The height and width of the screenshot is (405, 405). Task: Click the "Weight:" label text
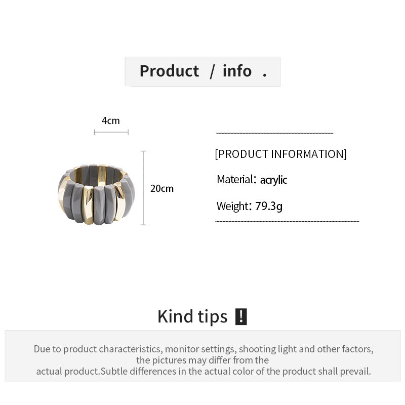(234, 206)
